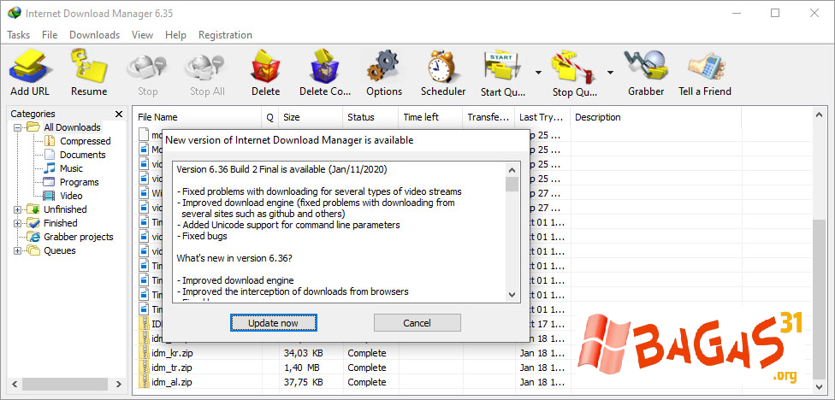
Task: Open the Registration menu
Action: tap(225, 35)
